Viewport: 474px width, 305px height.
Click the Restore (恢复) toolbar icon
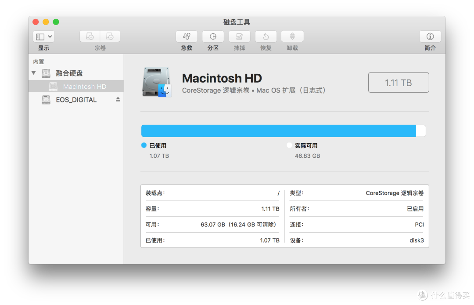click(266, 36)
